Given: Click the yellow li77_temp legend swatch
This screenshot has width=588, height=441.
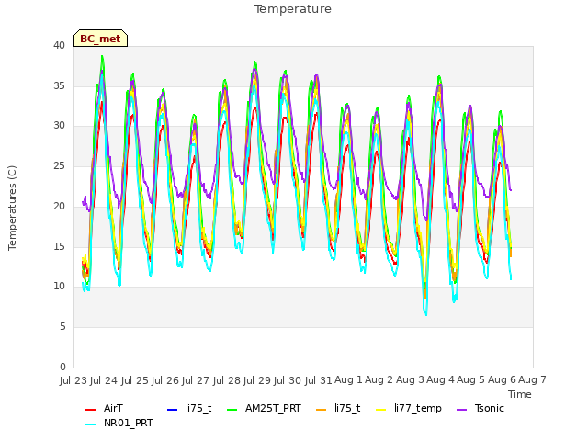Looking at the screenshot, I should pos(381,409).
